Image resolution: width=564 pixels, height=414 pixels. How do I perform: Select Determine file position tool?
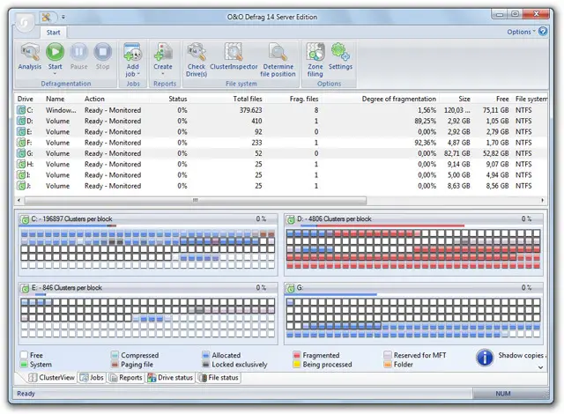click(278, 60)
